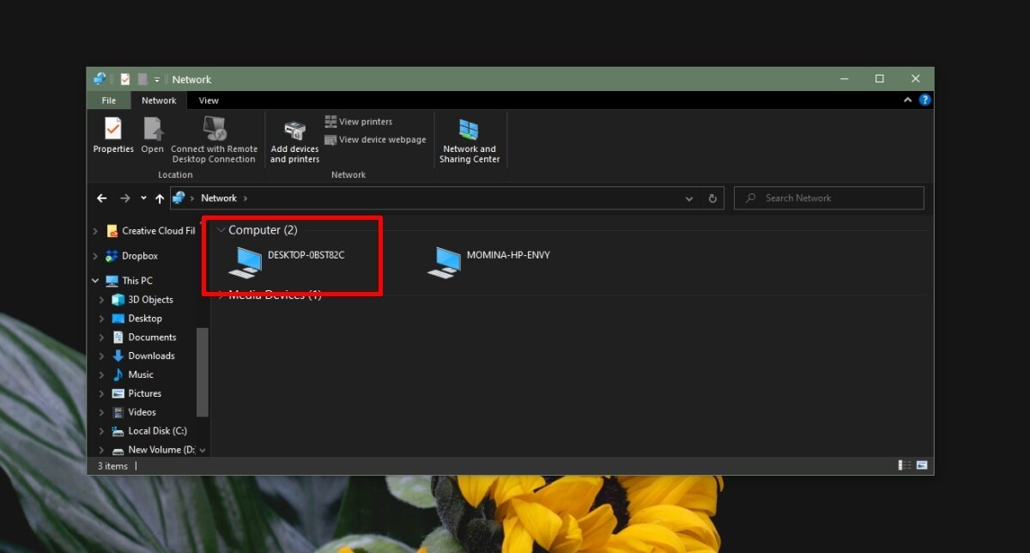Viewport: 1030px width, 553px height.
Task: Open the address bar dropdown
Action: (x=689, y=197)
